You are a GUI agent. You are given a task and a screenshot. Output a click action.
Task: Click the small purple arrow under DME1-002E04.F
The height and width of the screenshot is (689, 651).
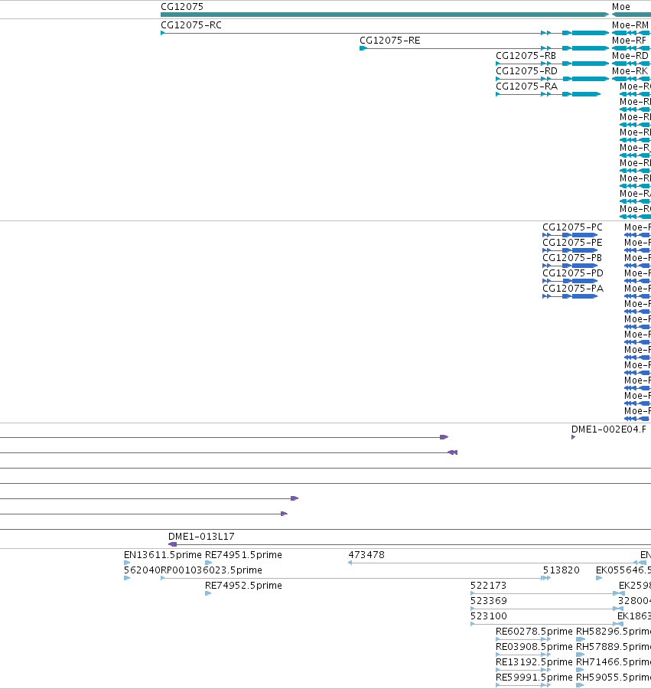click(x=573, y=437)
